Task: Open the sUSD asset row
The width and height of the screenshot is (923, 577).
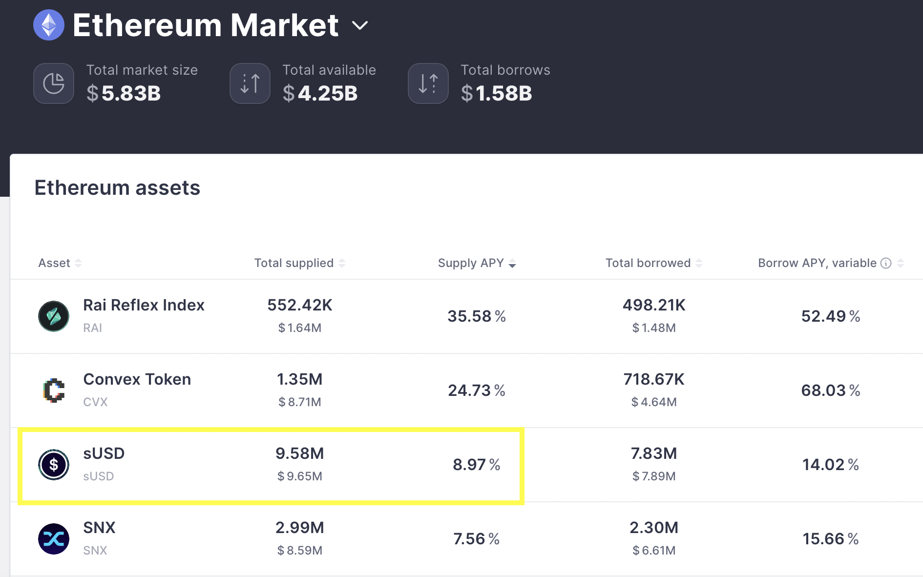Action: (466, 465)
